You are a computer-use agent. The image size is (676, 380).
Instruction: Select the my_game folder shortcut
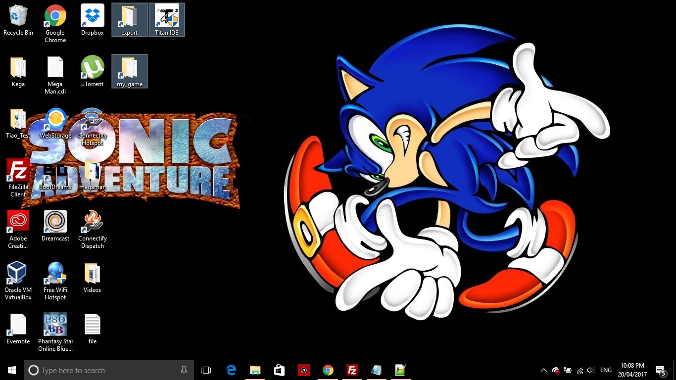130,71
